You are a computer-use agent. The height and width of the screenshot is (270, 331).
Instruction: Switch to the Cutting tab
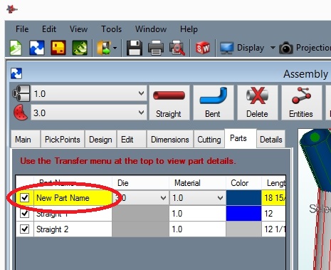(209, 140)
